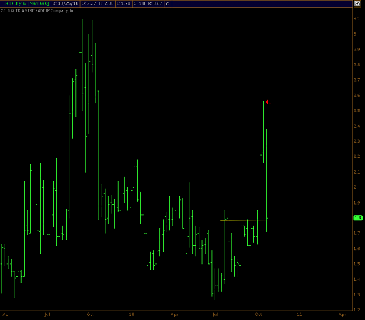
Task: Click the TRID 3 y W [NASDAQ] symbol label
Action: click(x=26, y=3)
